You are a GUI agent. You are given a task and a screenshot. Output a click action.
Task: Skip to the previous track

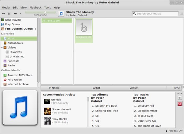(3, 14)
